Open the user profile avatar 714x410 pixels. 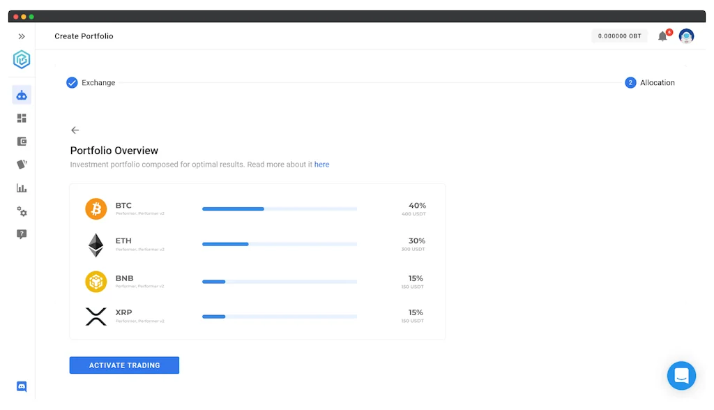coord(686,36)
